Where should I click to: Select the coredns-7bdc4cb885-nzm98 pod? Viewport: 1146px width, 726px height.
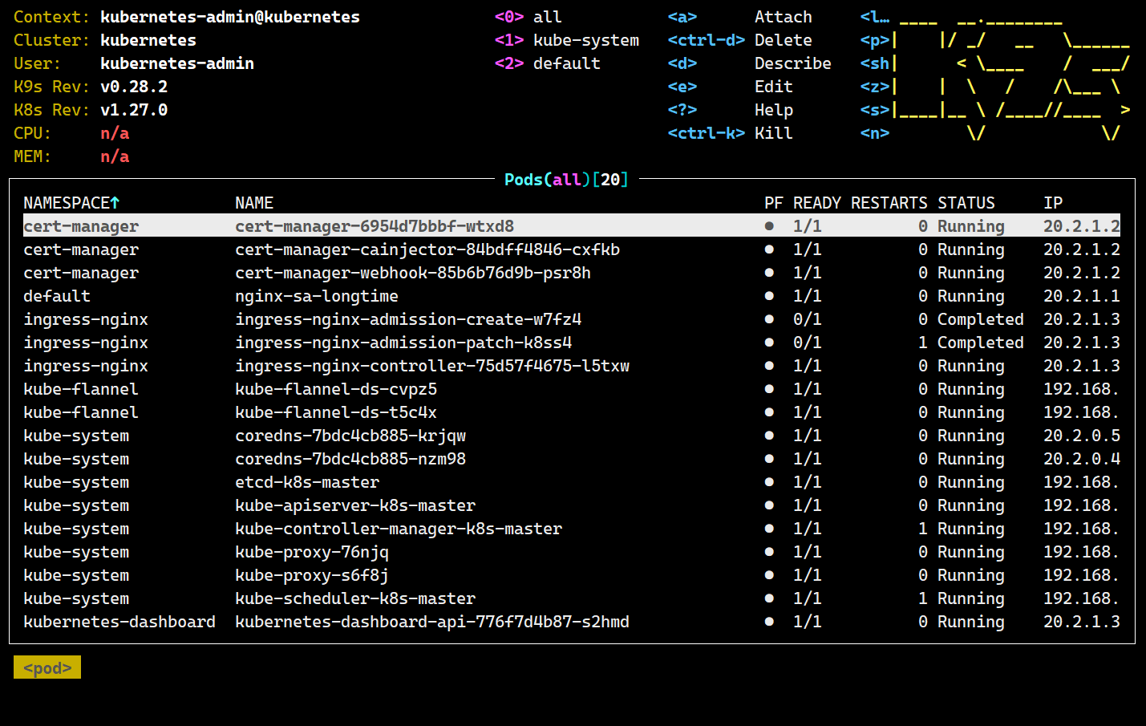click(x=572, y=459)
